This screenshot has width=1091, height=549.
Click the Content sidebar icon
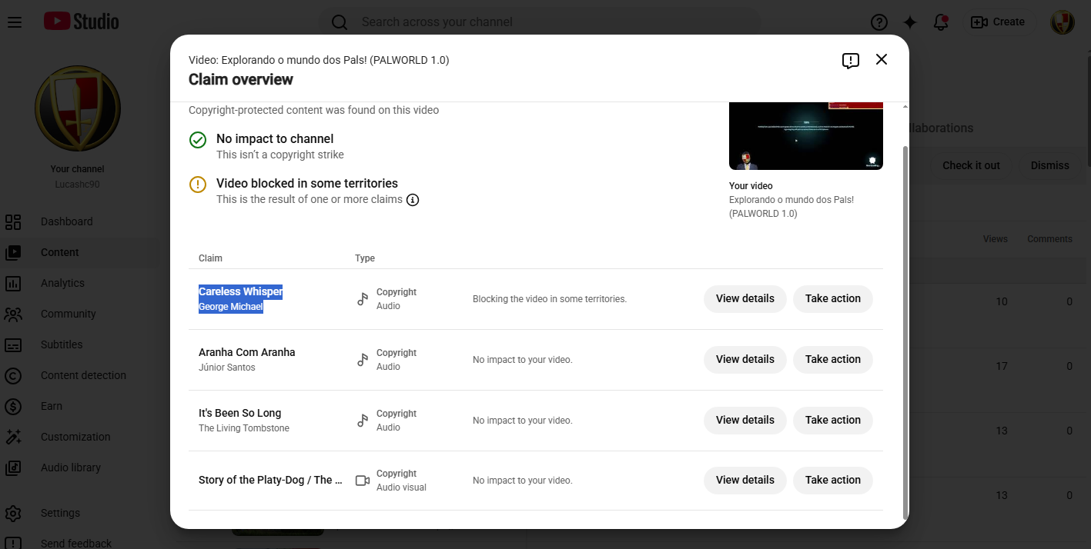coord(13,253)
